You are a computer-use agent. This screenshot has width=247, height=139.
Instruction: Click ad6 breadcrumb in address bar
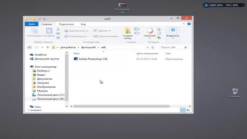103,47
